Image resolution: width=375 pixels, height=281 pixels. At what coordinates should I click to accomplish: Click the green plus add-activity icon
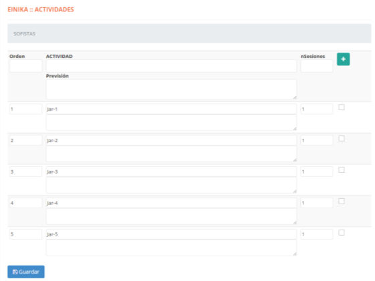click(343, 59)
